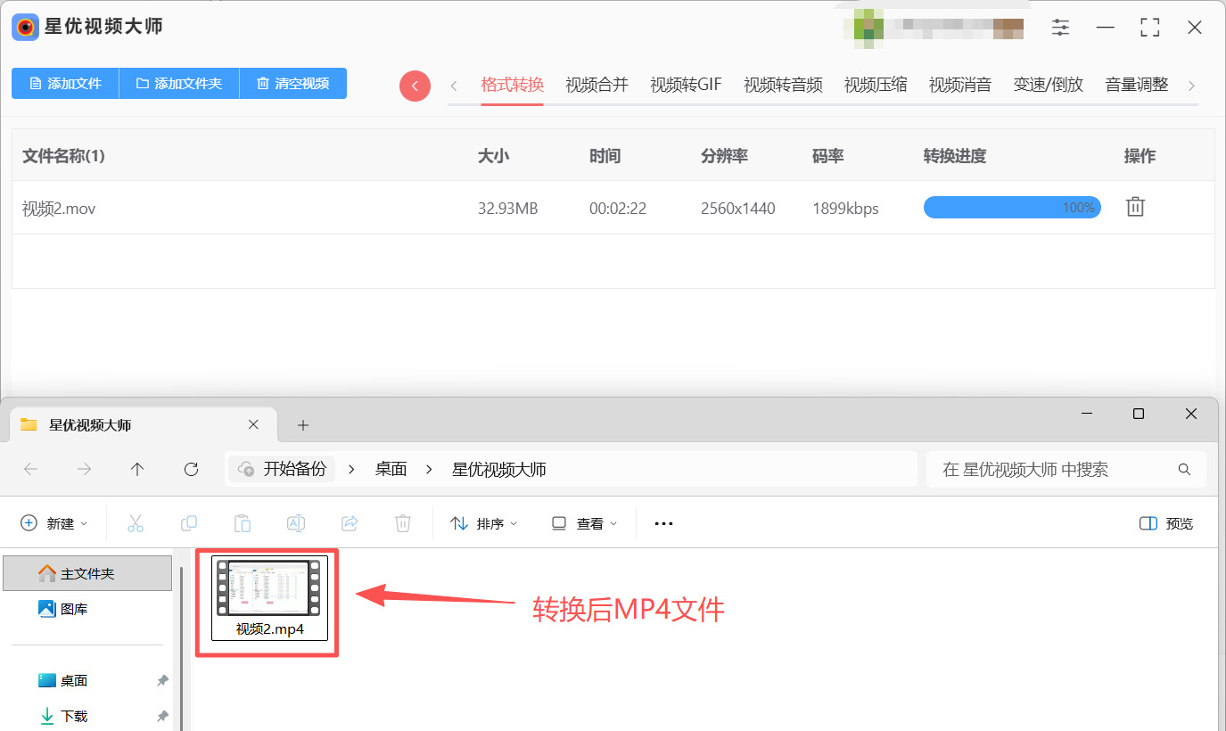This screenshot has height=731, width=1226.
Task: Select the 视频2.mp4 video thumbnail
Action: tap(269, 587)
